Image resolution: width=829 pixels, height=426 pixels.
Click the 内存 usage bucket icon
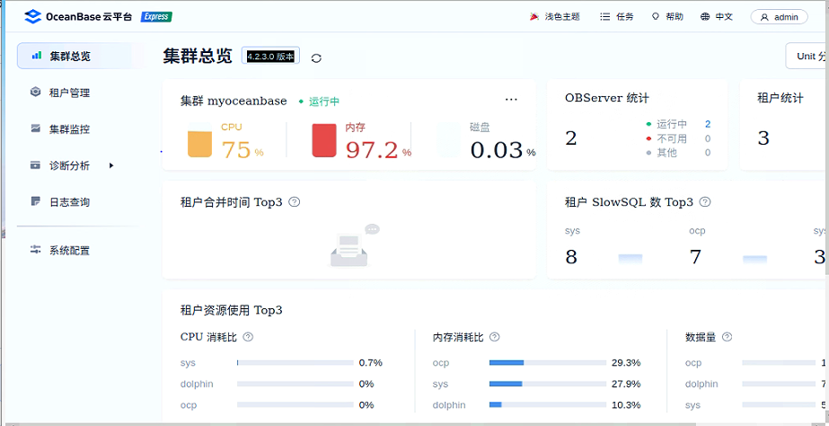coord(324,140)
